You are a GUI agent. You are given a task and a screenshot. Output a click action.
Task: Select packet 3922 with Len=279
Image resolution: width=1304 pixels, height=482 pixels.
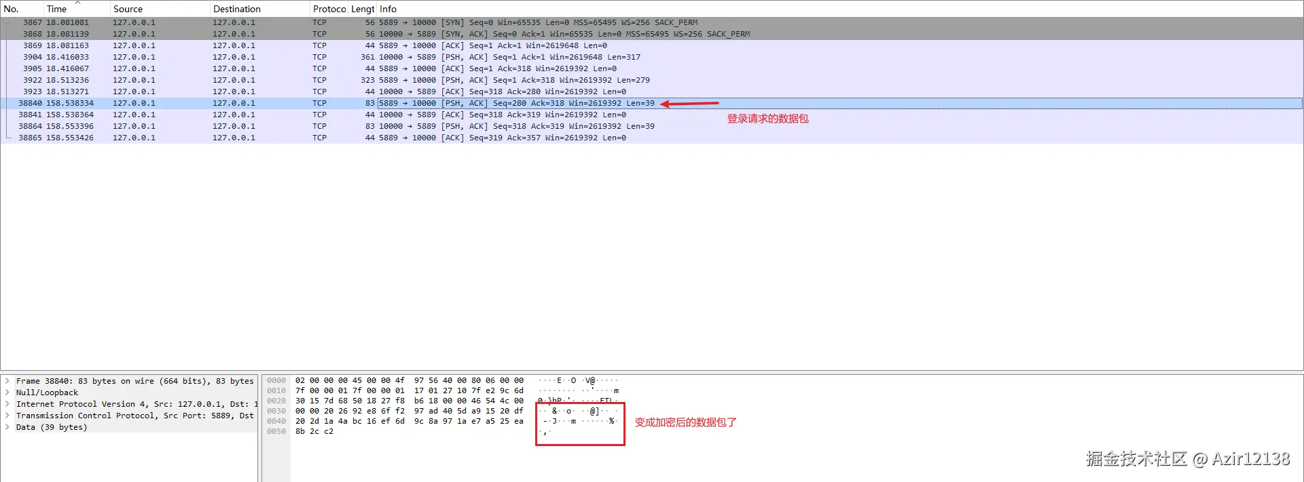click(652, 80)
